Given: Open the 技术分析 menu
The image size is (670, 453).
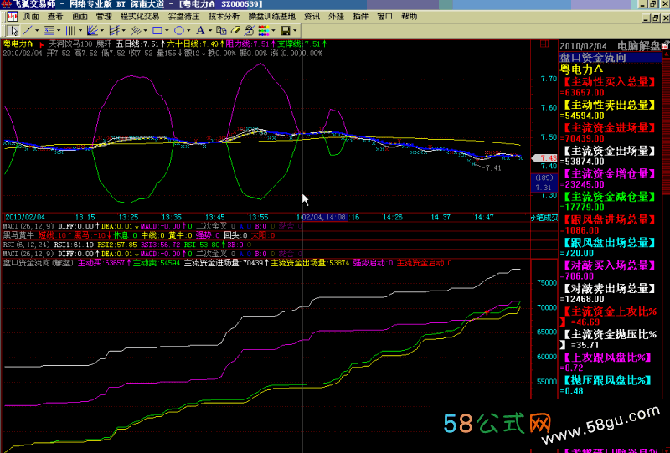Looking at the screenshot, I should tap(224, 17).
